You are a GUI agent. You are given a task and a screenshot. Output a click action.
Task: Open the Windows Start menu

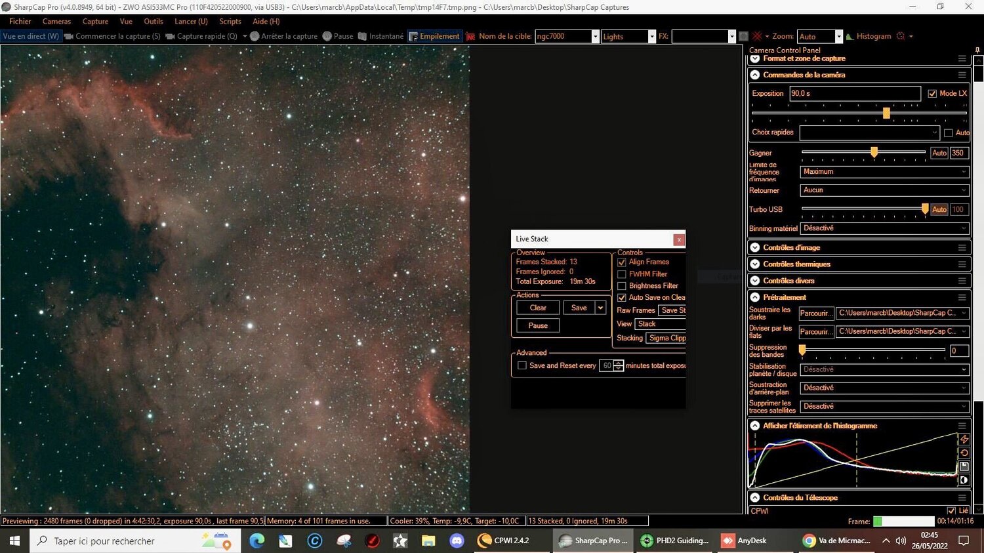point(14,541)
